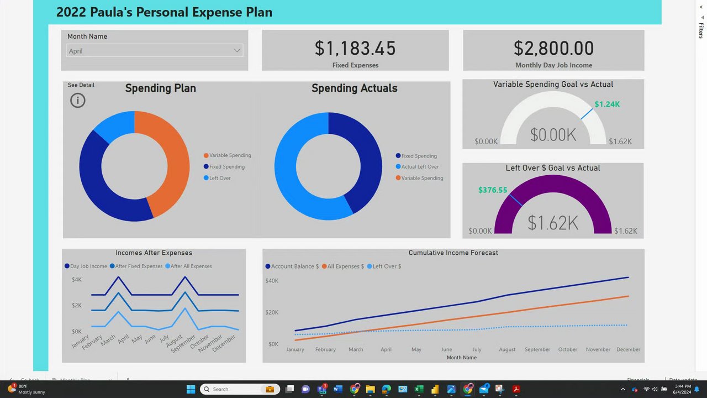Open Power BI Desktop taskbar icon
The height and width of the screenshot is (398, 707).
coord(435,389)
